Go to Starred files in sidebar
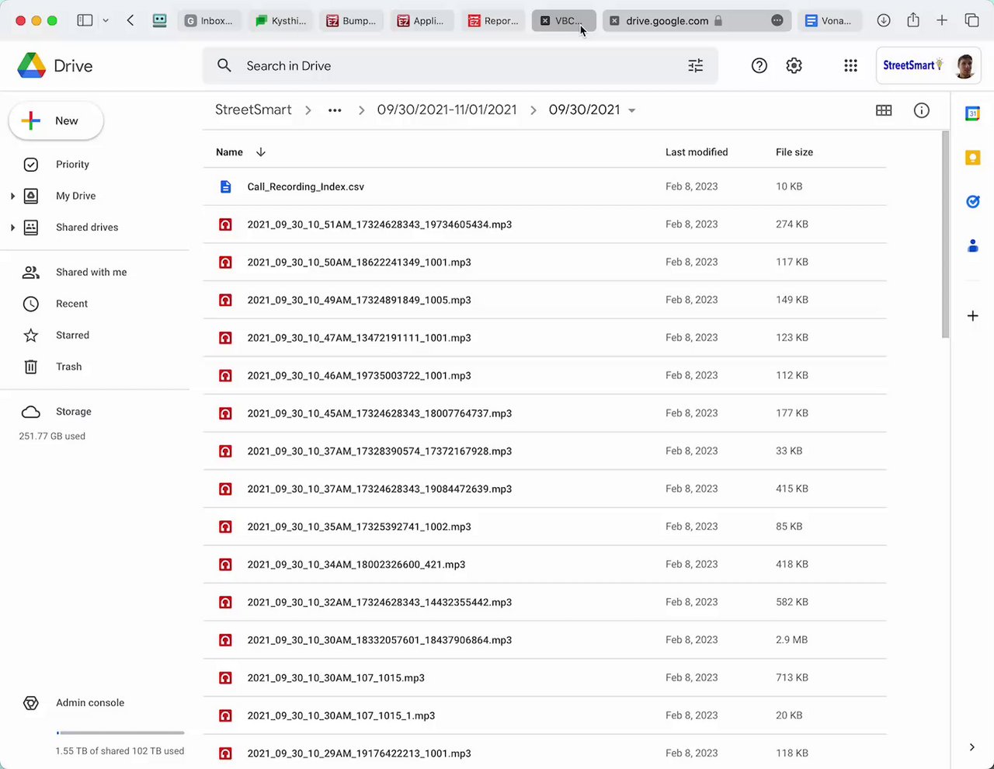The height and width of the screenshot is (769, 994). click(x=72, y=336)
